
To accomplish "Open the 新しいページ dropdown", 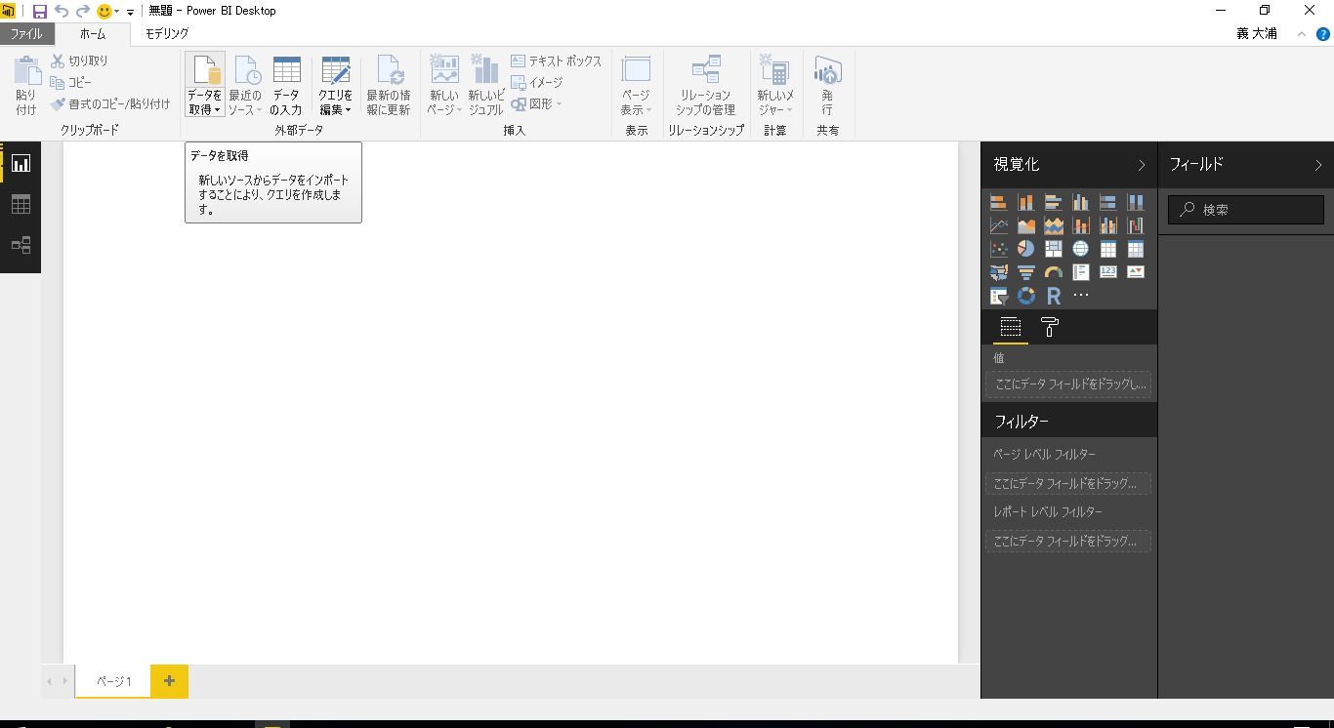I will pyautogui.click(x=444, y=85).
